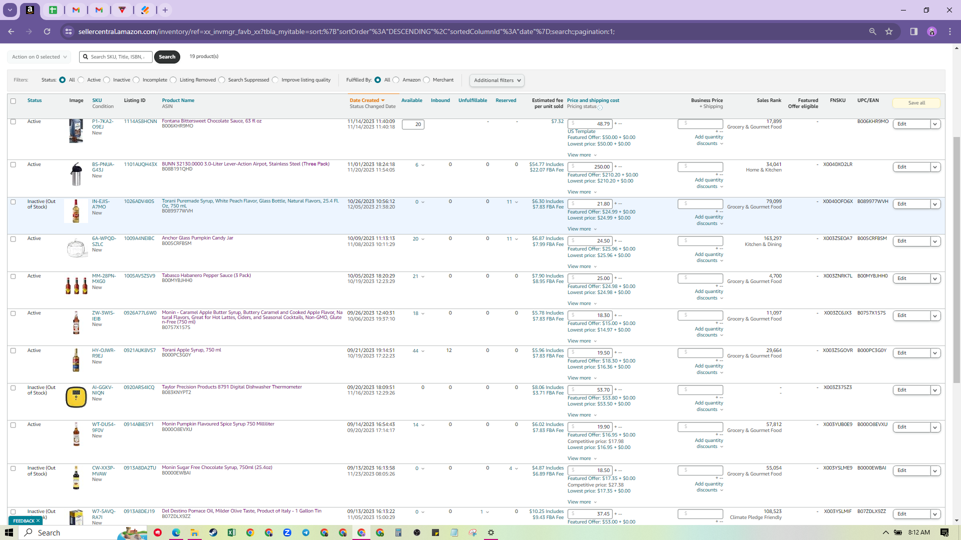This screenshot has width=961, height=540.
Task: Open the Chrome three-dot menu
Action: click(950, 31)
